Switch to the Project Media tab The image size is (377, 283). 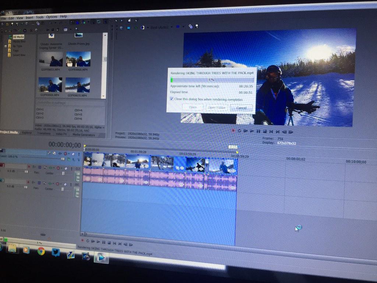coord(9,132)
